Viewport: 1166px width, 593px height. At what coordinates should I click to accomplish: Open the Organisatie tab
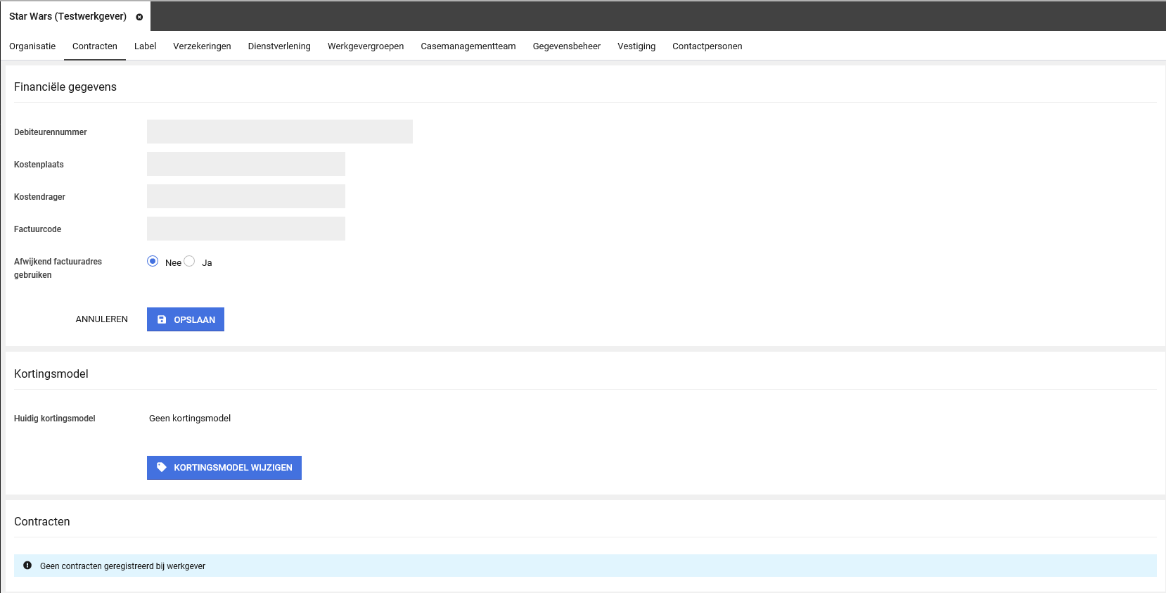[x=32, y=46]
